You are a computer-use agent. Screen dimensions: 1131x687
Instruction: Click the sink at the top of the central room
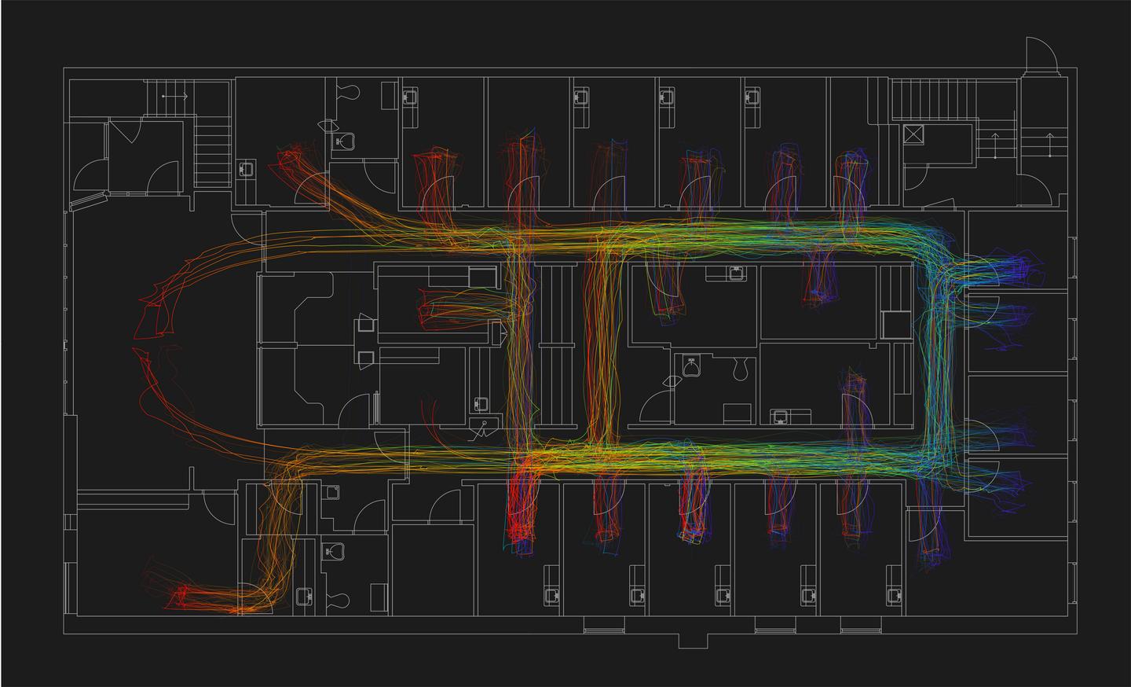pos(735,274)
